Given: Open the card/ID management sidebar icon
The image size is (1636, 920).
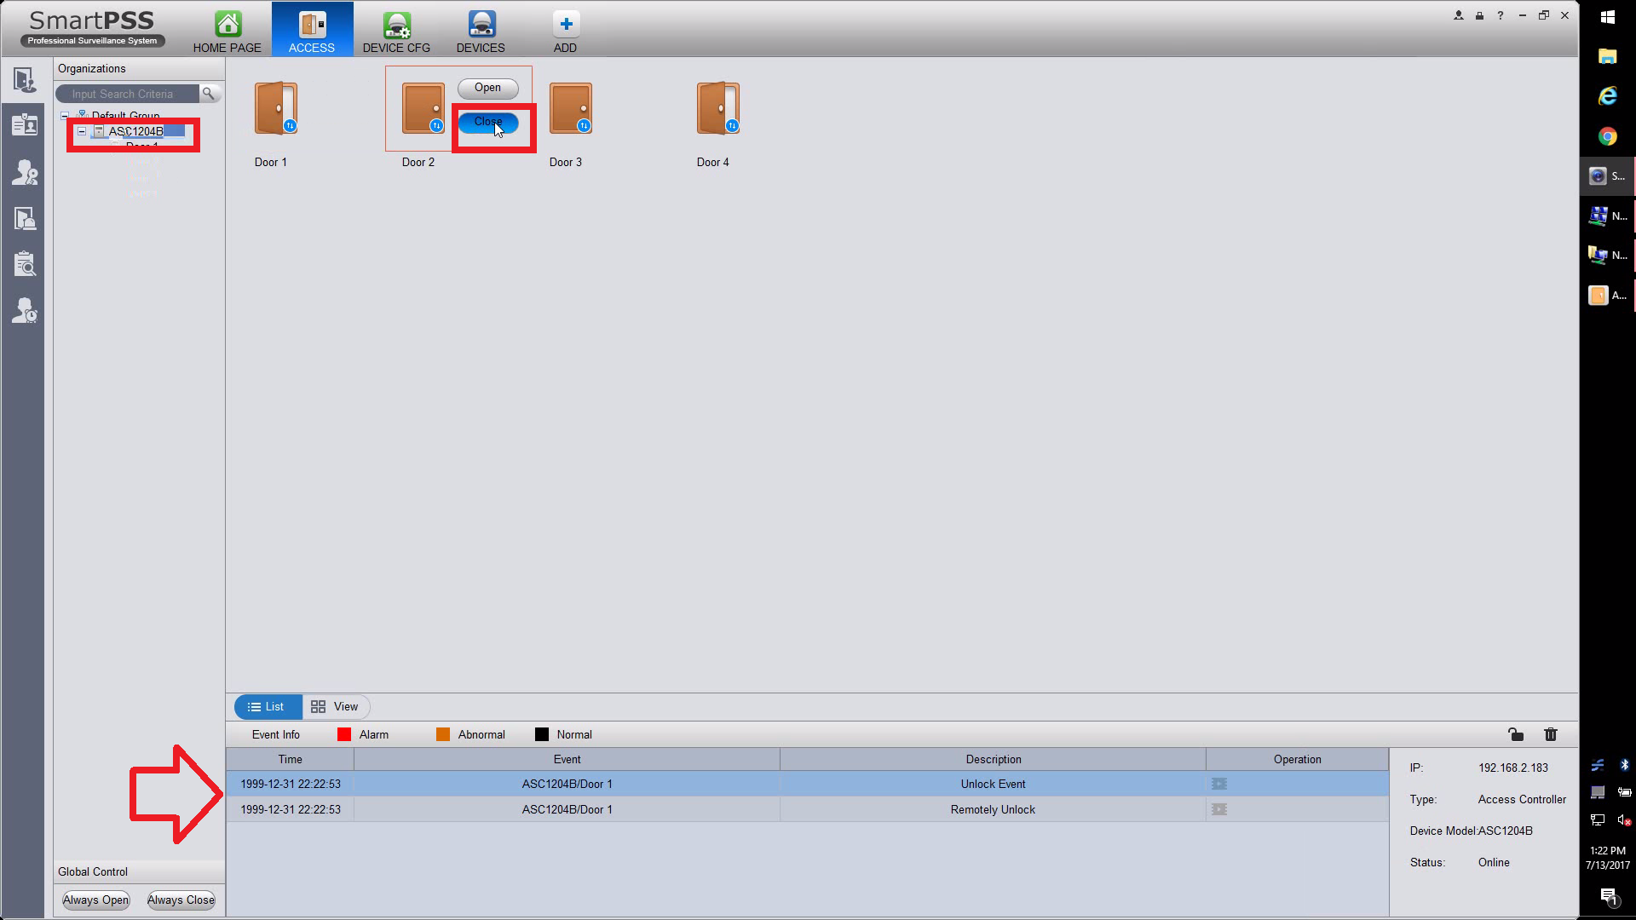Looking at the screenshot, I should point(25,126).
